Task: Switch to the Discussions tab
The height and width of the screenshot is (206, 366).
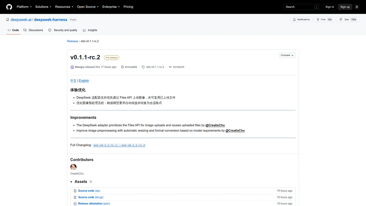Action: point(34,30)
